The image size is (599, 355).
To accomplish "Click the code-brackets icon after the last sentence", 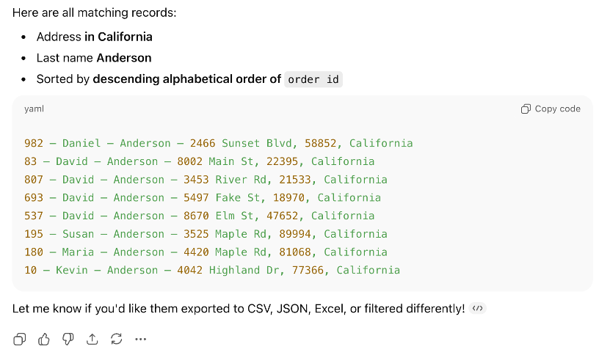I will point(478,309).
